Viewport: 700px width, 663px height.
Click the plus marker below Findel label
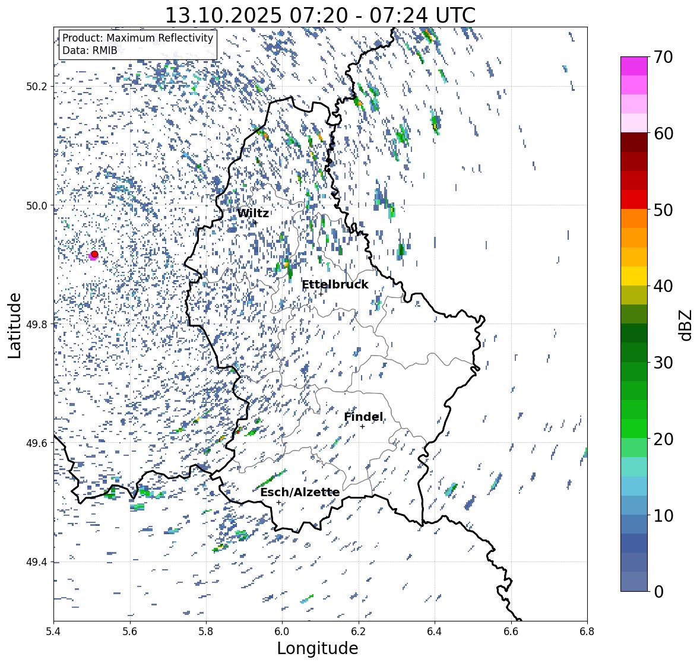[363, 427]
